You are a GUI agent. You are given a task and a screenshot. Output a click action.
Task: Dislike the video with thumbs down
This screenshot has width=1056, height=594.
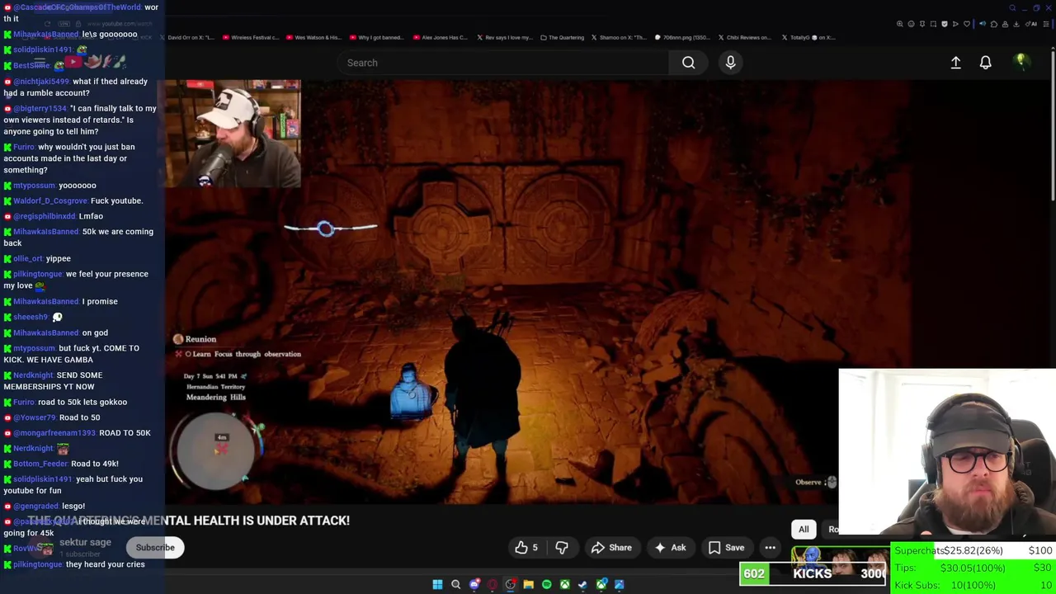pos(562,547)
